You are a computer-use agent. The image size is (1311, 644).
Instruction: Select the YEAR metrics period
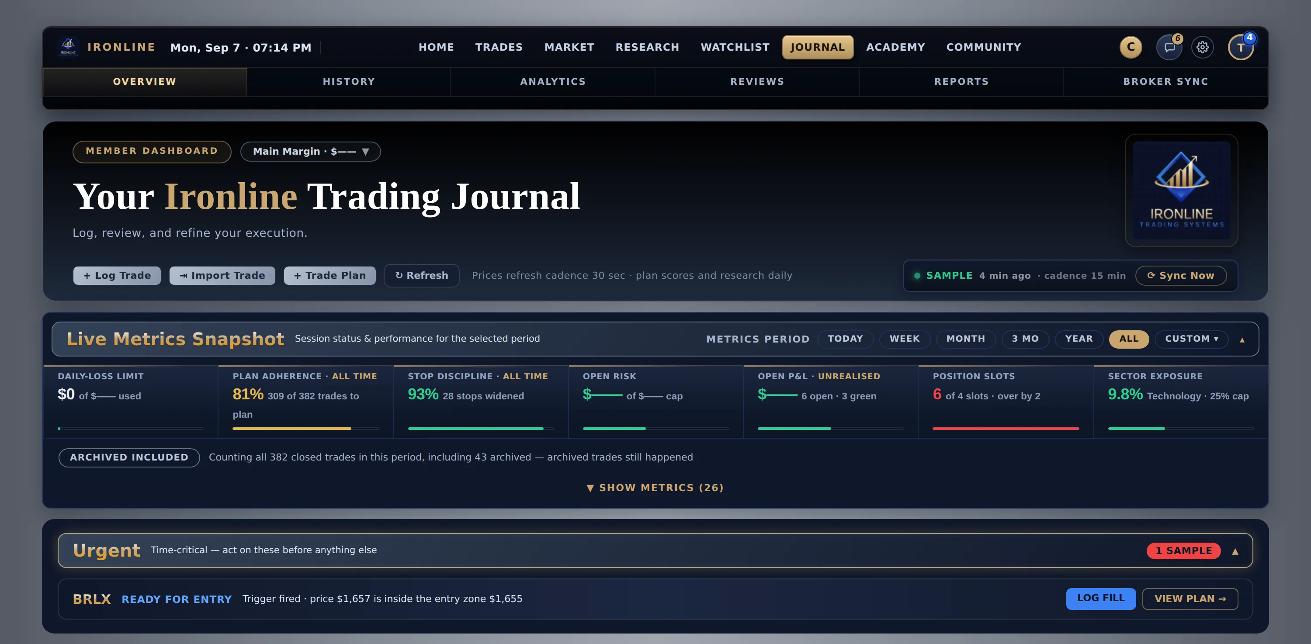click(1079, 339)
